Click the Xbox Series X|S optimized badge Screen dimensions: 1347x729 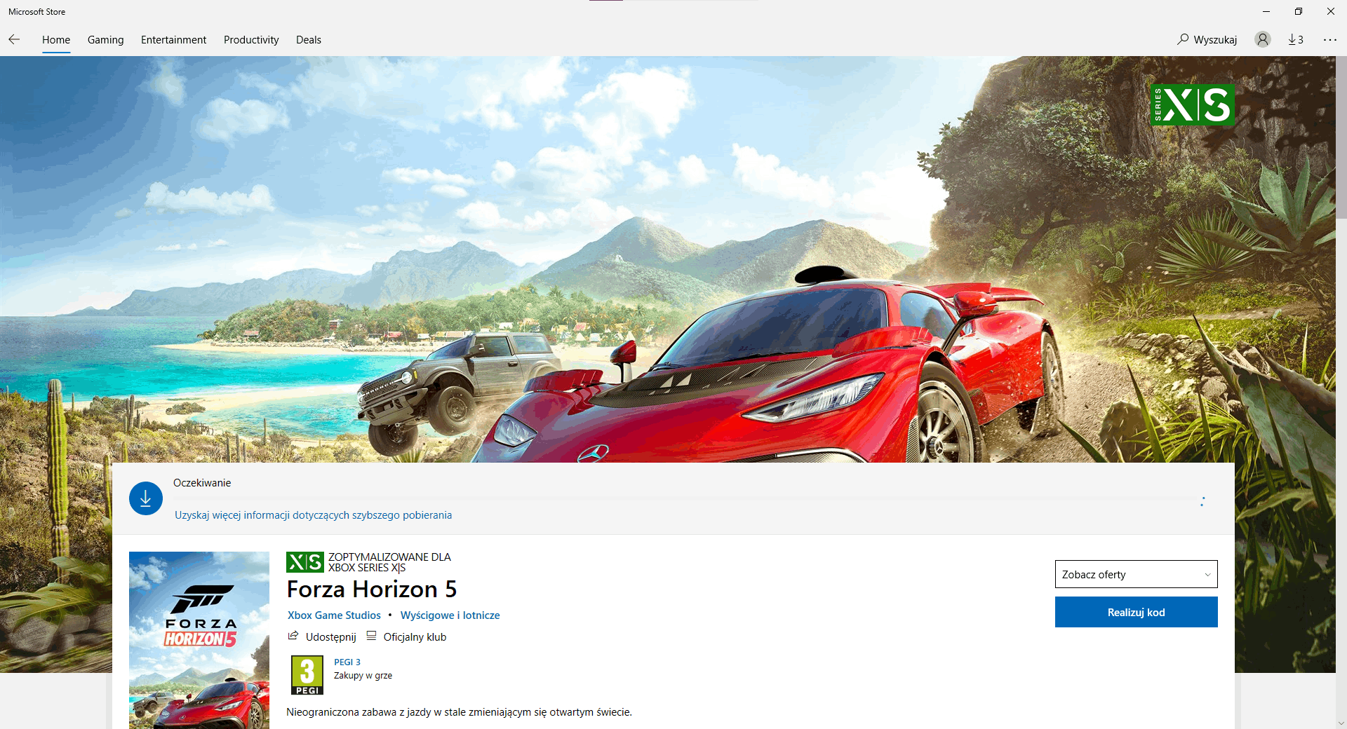(305, 562)
